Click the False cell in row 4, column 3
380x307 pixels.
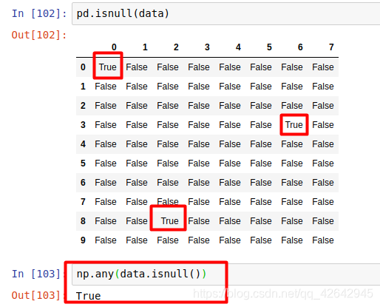click(199, 144)
